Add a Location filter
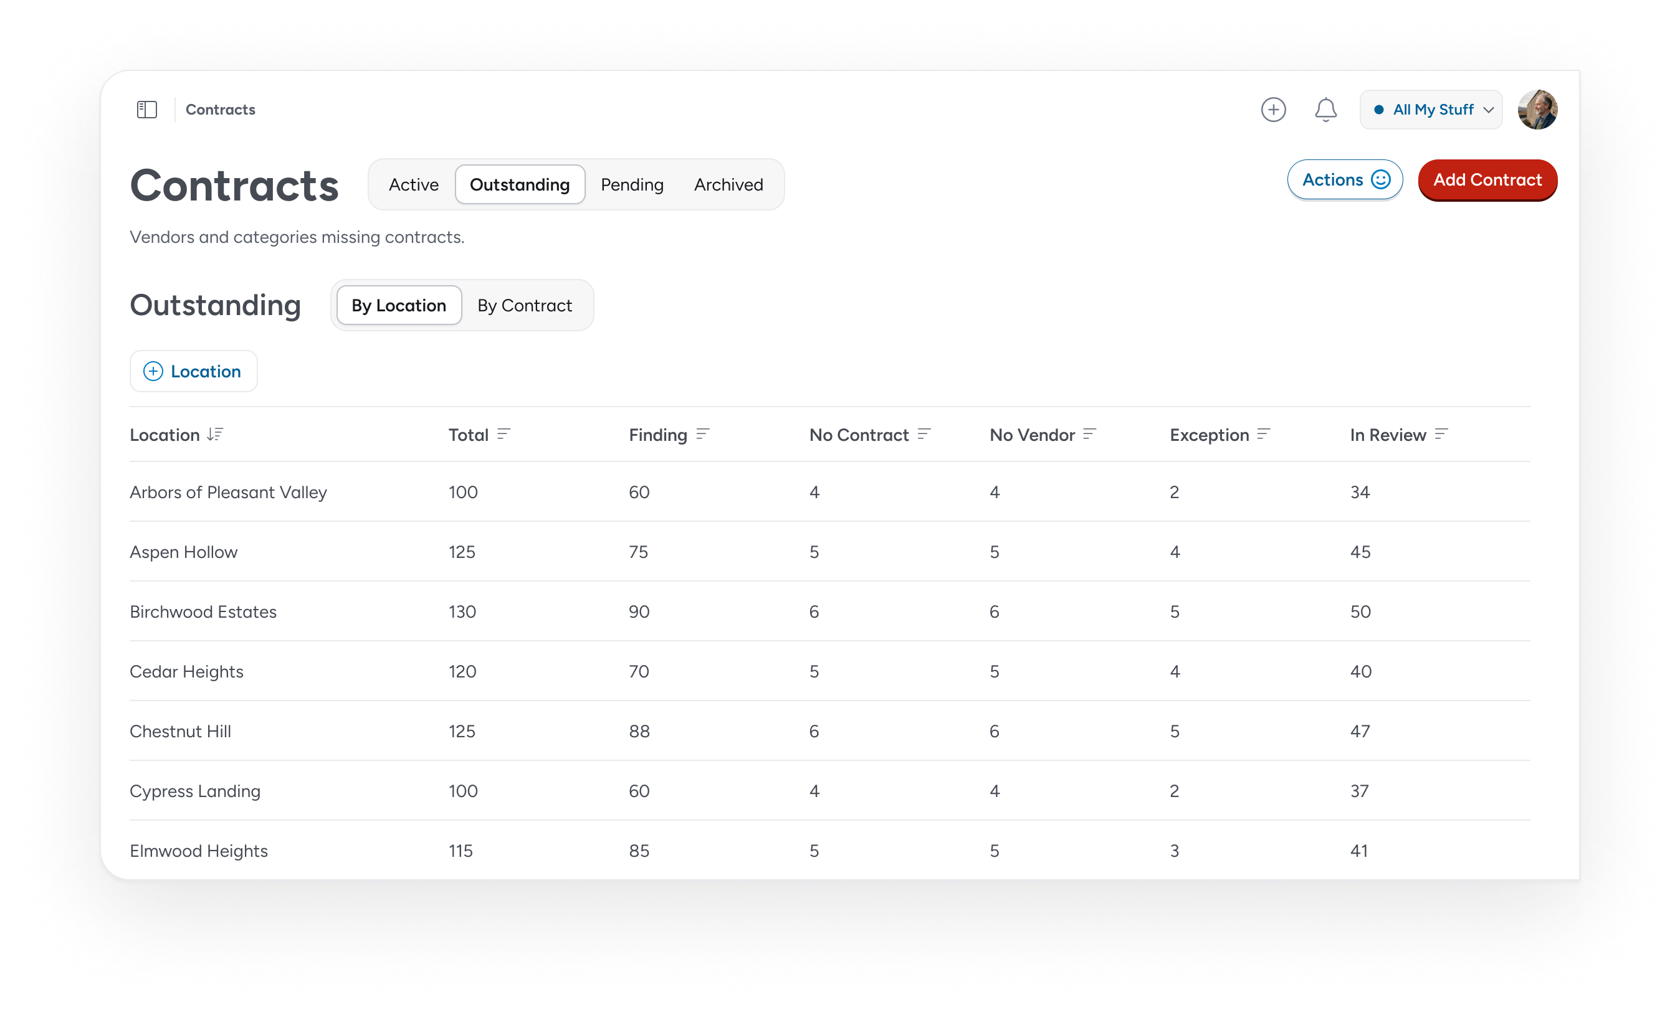Screen dimensions: 1680x1010 [x=193, y=372]
